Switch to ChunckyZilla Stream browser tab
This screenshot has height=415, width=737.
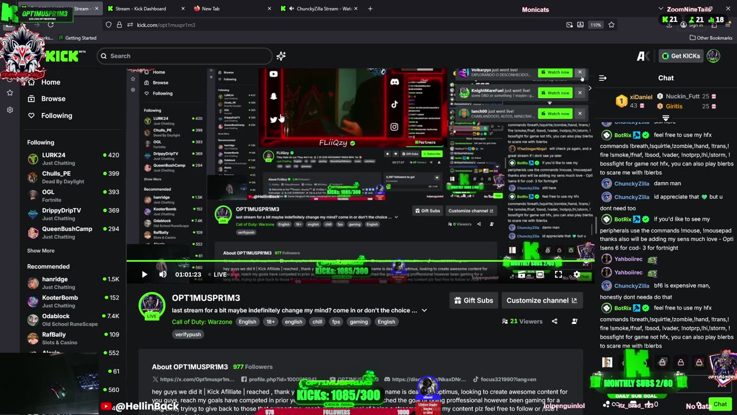(321, 9)
